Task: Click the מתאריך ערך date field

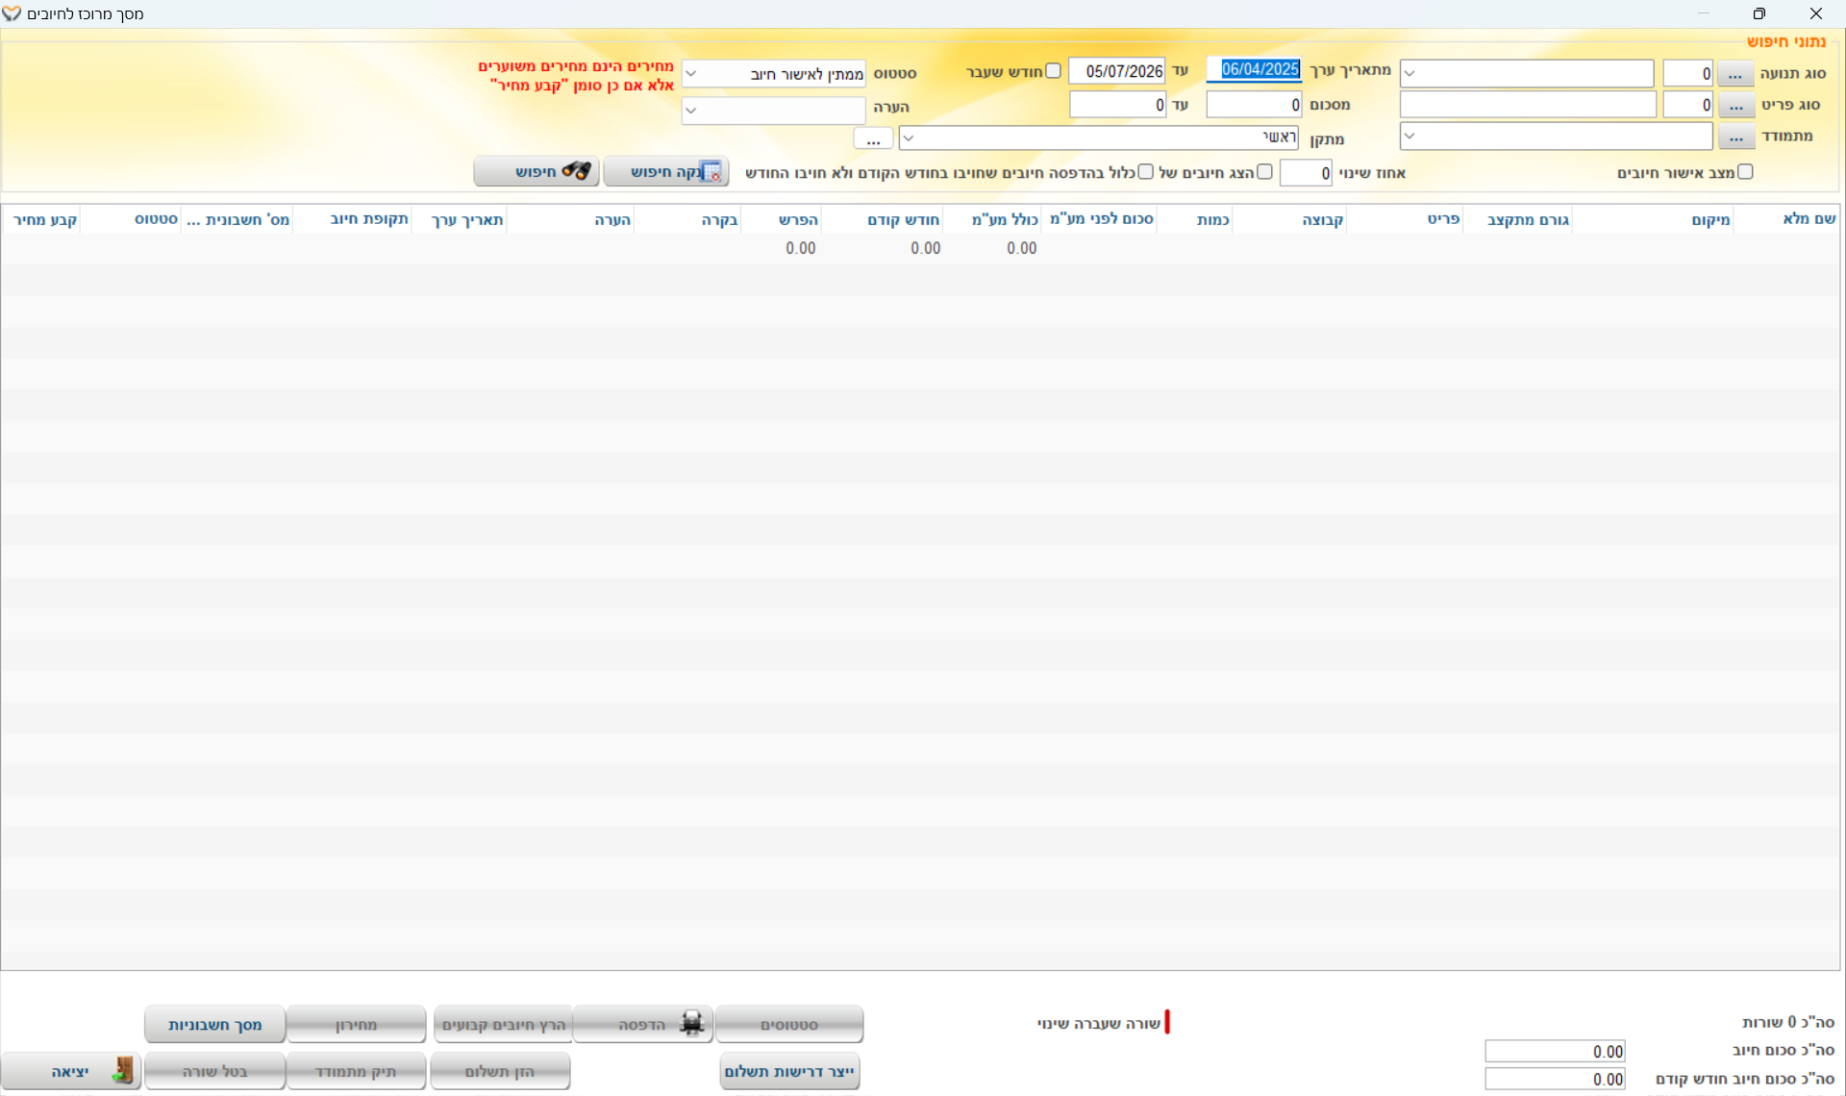Action: click(x=1255, y=70)
